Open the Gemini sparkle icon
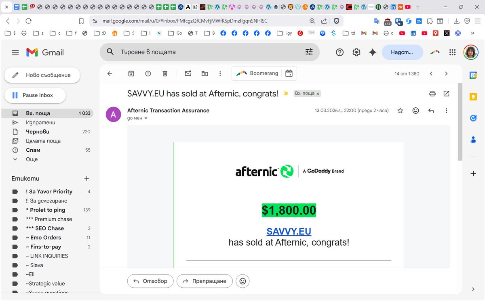The image size is (485, 301). pos(373,52)
